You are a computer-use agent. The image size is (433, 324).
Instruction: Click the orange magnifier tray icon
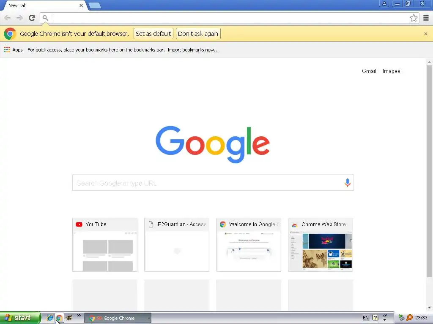pyautogui.click(x=409, y=318)
